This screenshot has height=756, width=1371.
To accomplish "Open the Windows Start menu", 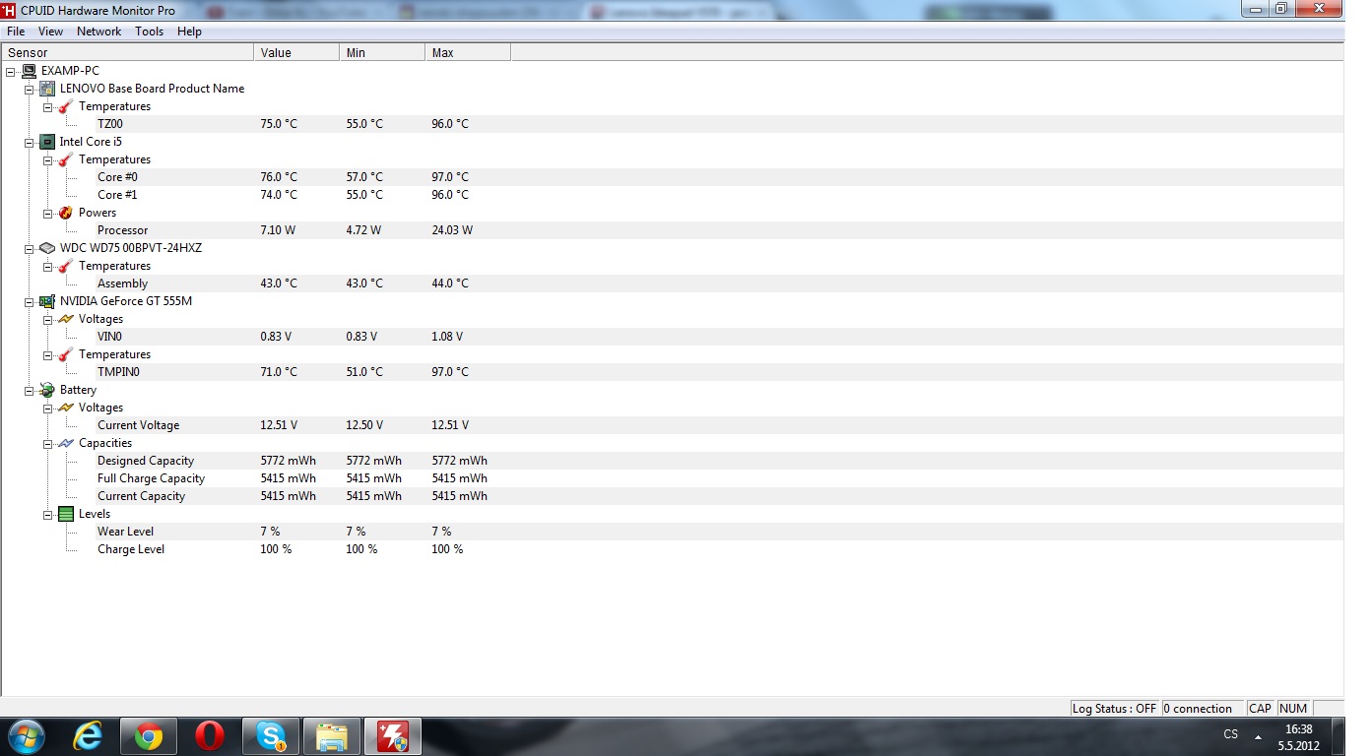I will coord(26,735).
